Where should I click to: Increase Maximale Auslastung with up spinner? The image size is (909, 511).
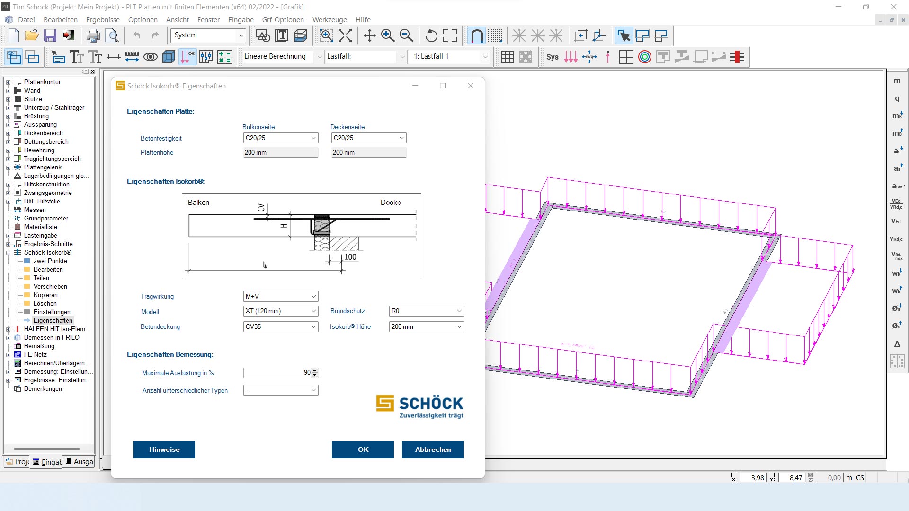point(315,370)
